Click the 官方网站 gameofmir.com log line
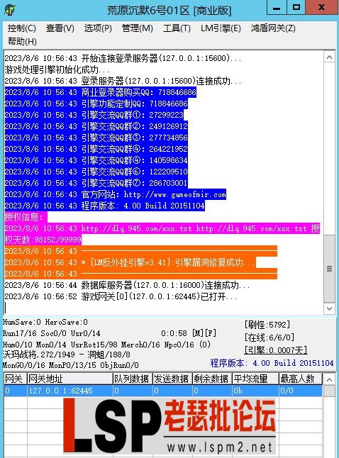The height and width of the screenshot is (458, 339). 115,194
